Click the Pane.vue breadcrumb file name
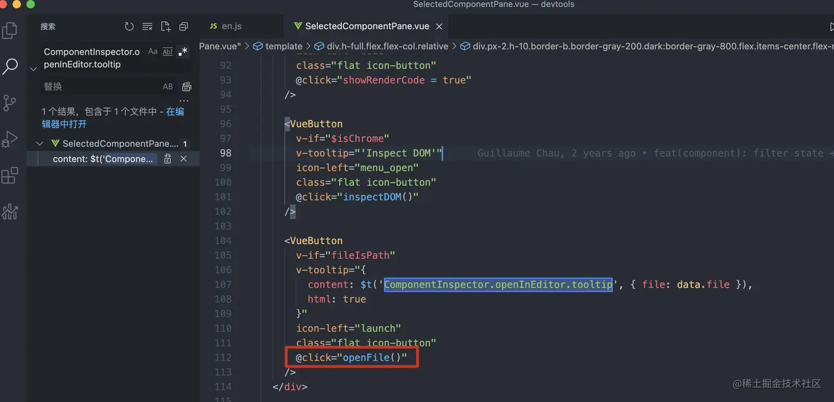The image size is (834, 402). 220,46
